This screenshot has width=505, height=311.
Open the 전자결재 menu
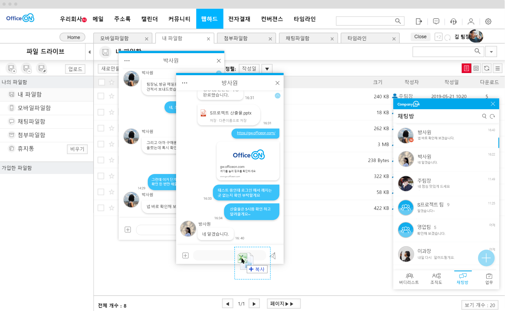pyautogui.click(x=239, y=19)
